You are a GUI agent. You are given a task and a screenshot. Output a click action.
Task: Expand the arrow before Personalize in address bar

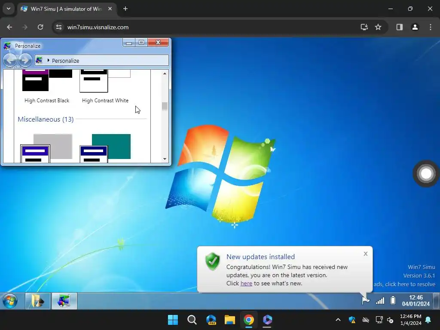point(48,60)
